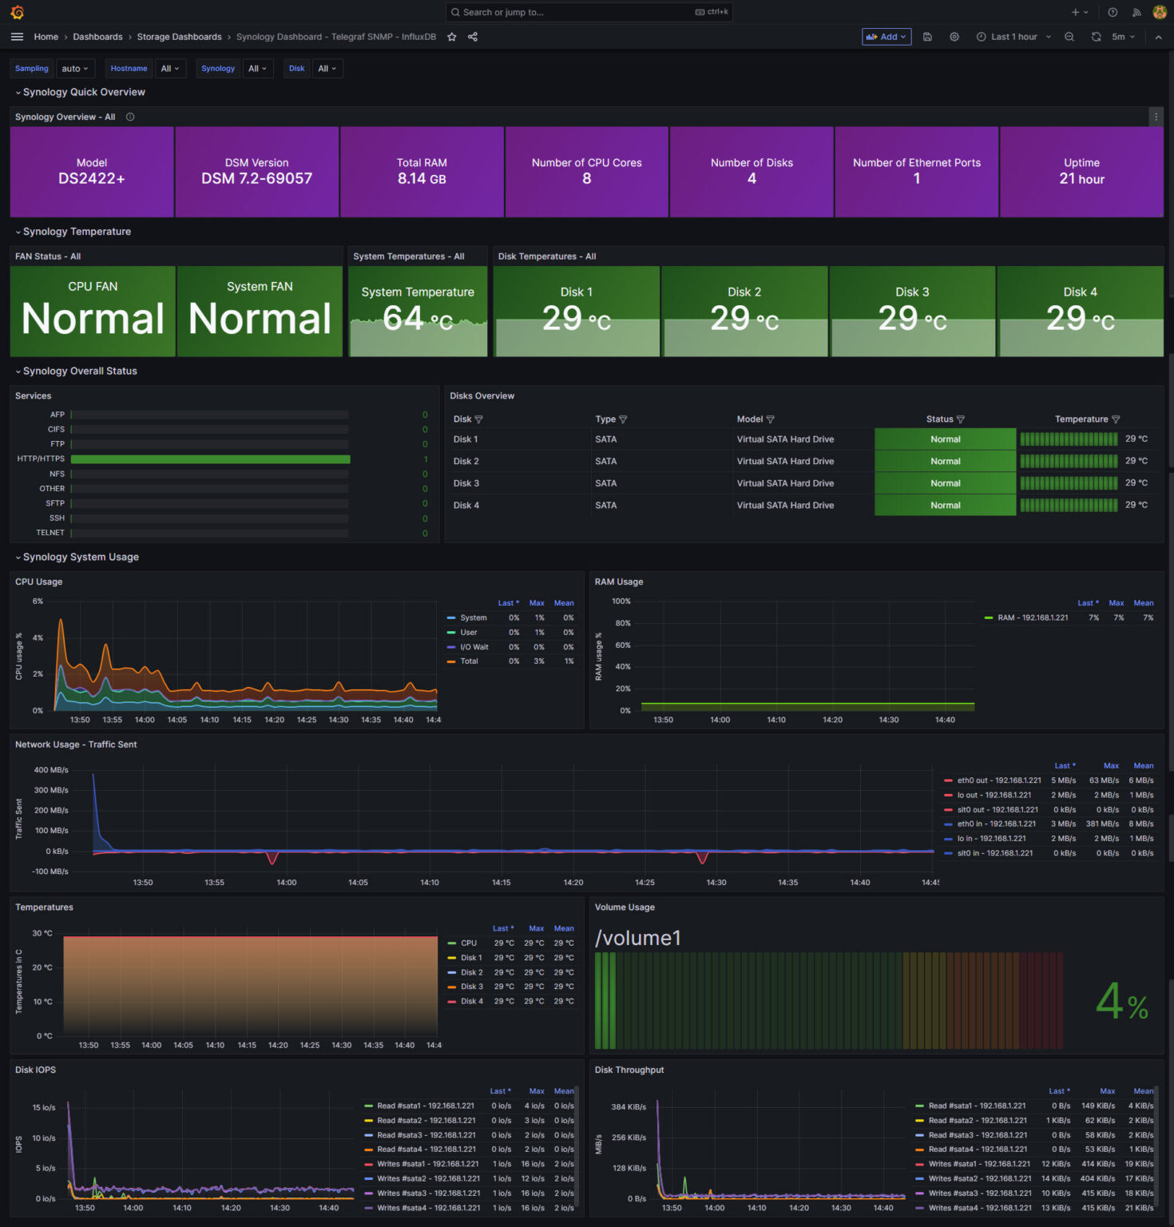Open the Grafana help question mark icon
This screenshot has width=1174, height=1227.
pos(1113,12)
